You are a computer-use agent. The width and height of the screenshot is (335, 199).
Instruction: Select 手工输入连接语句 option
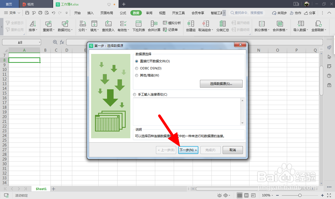[x=135, y=95]
